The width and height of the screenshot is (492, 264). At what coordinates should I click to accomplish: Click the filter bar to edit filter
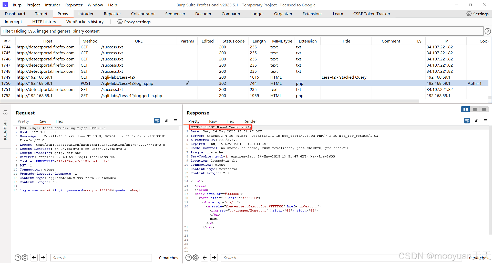tap(242, 31)
